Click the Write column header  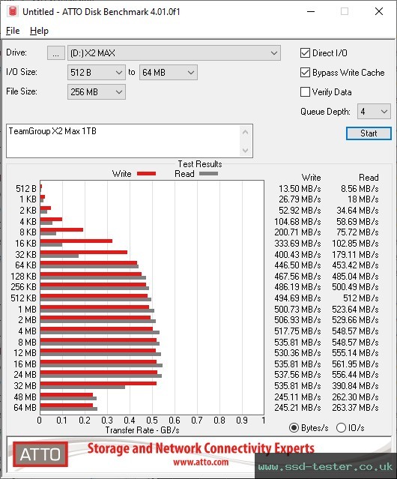312,178
